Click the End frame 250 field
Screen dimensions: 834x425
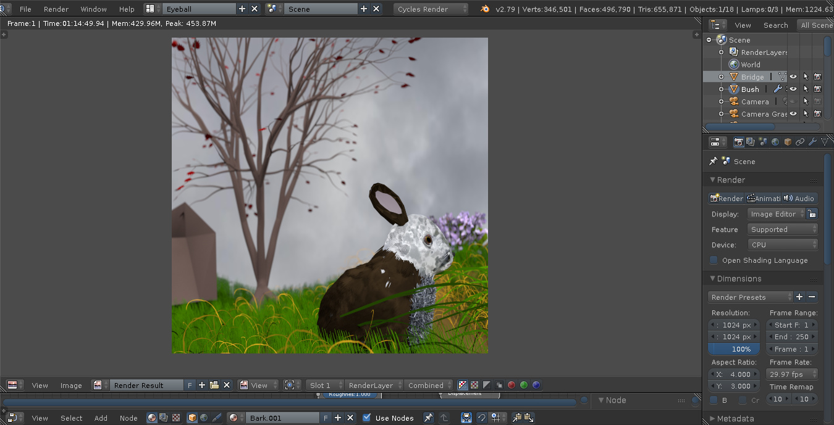[792, 337]
